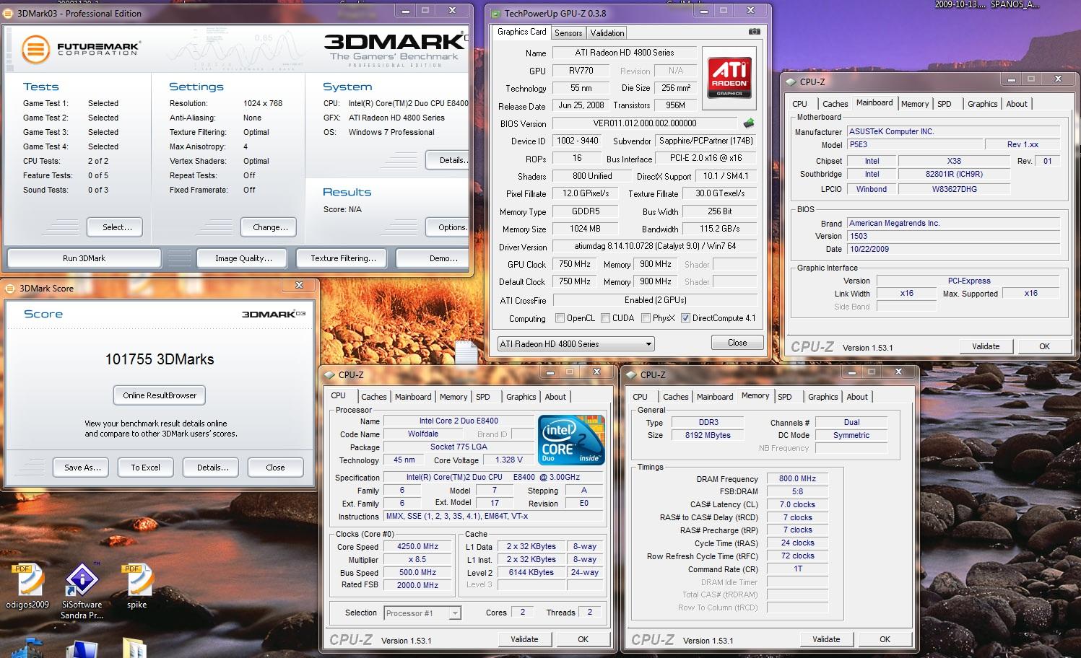Toggle the DirectCompute 4.1 checkbox

point(685,318)
